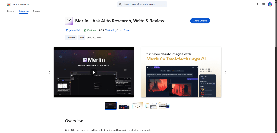Select the second carousel thumbnail
The height and width of the screenshot is (133, 277).
124,106
